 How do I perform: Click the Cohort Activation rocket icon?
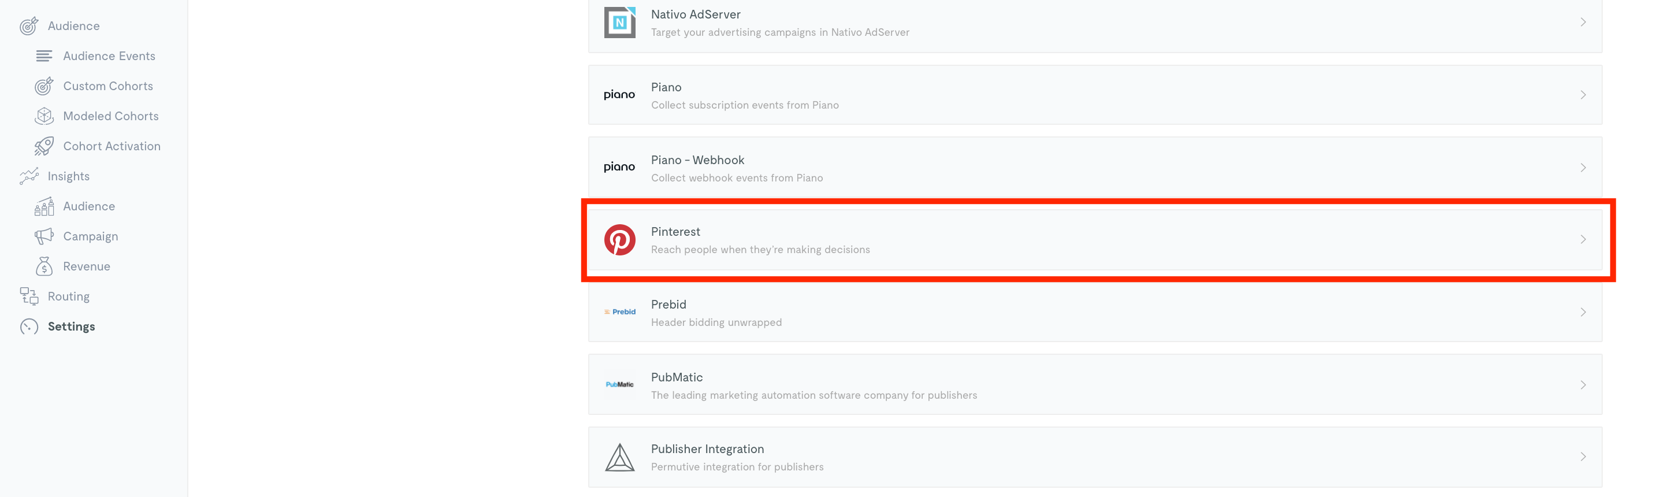(44, 146)
